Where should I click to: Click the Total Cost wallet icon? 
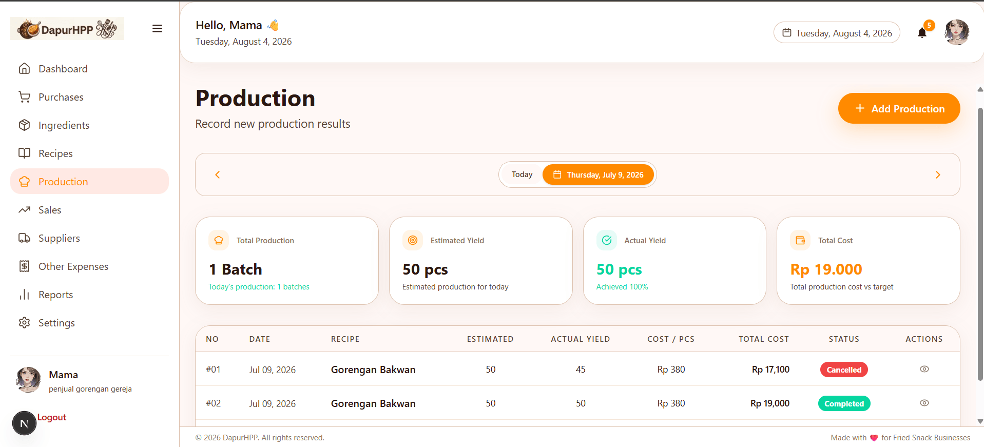click(x=800, y=240)
